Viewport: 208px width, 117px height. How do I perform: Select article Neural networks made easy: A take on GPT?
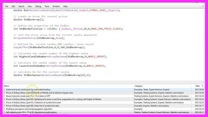(x=28, y=96)
